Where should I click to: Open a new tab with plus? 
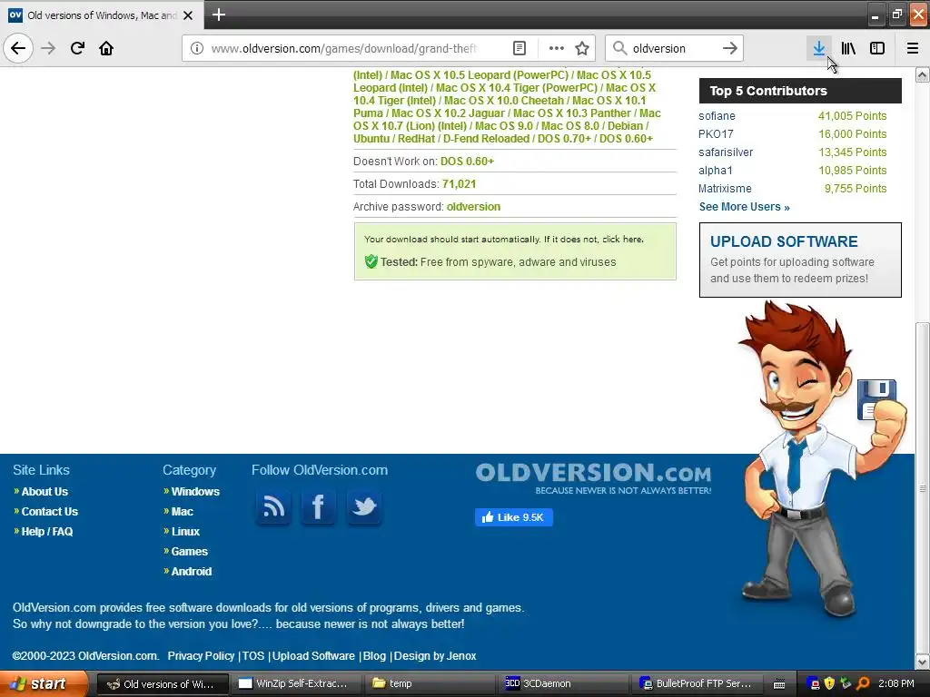[x=218, y=15]
